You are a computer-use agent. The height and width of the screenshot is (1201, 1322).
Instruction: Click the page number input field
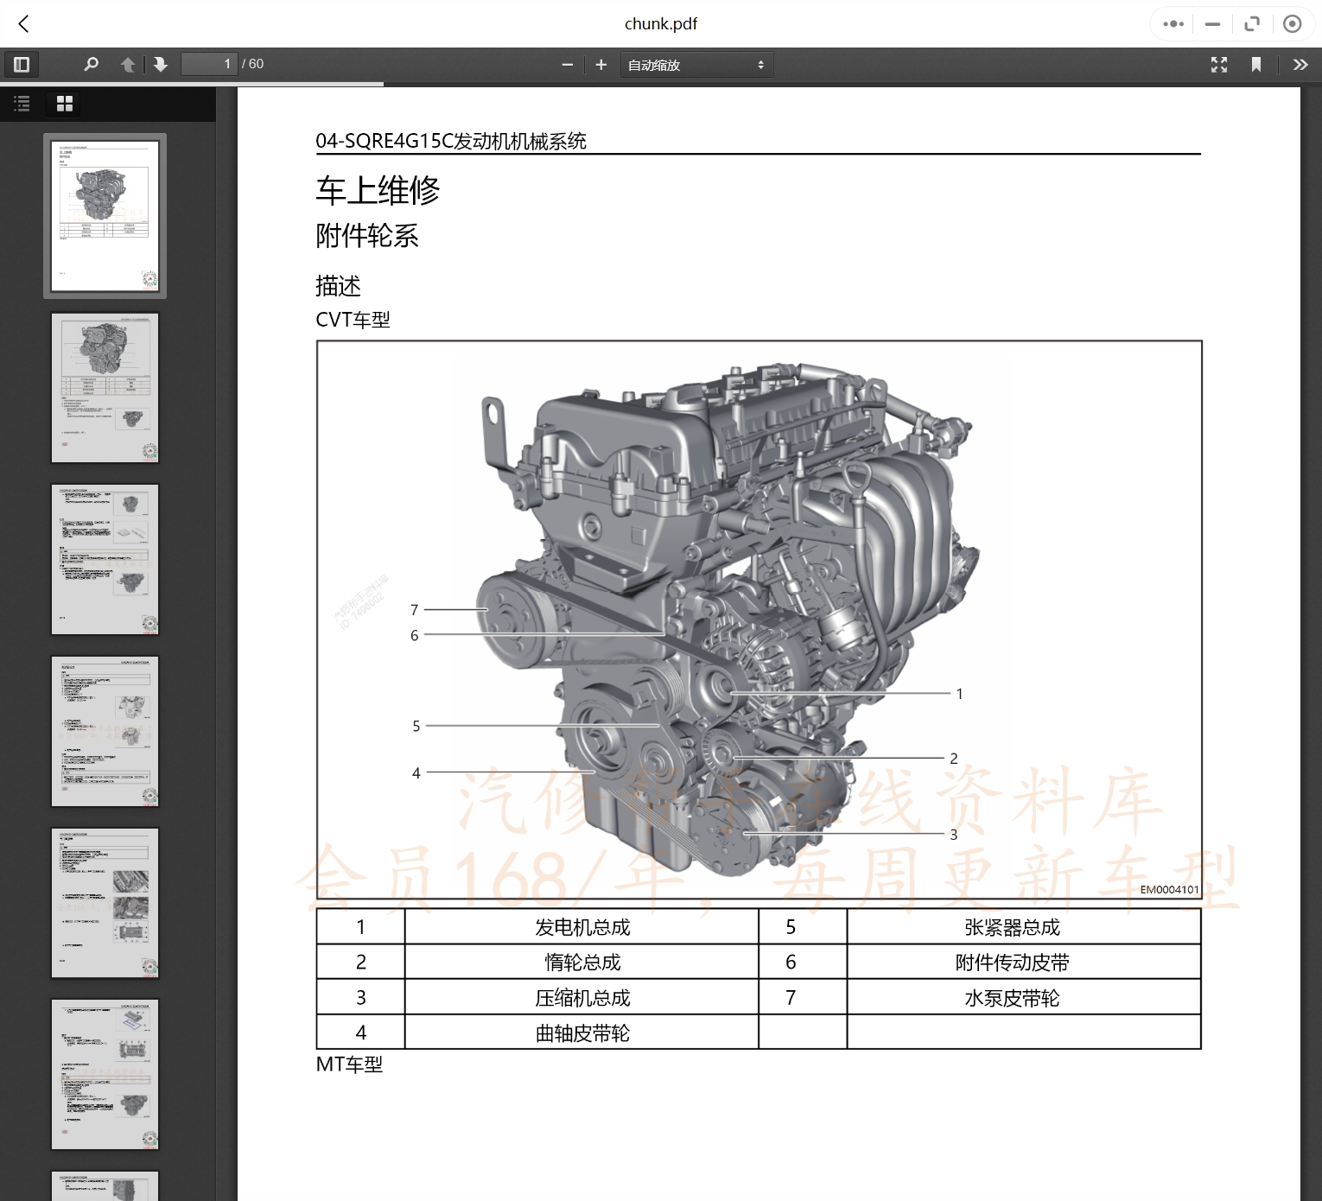pyautogui.click(x=209, y=64)
